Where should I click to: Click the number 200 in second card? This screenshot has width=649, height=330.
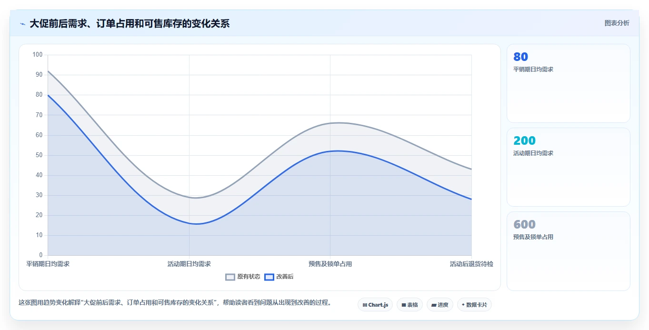[524, 140]
